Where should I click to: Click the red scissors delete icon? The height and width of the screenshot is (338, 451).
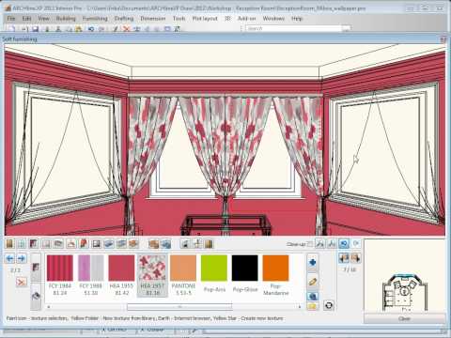[22, 283]
